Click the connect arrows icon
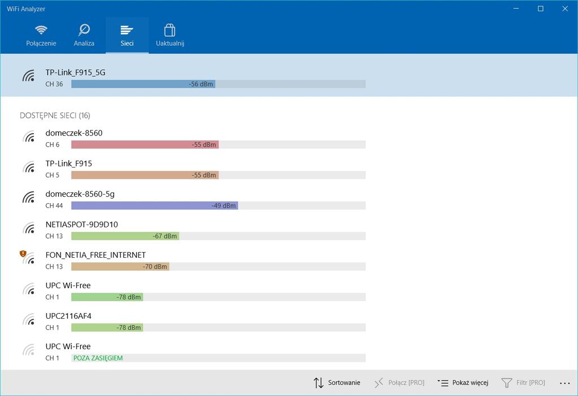The height and width of the screenshot is (396, 578). [x=379, y=382]
